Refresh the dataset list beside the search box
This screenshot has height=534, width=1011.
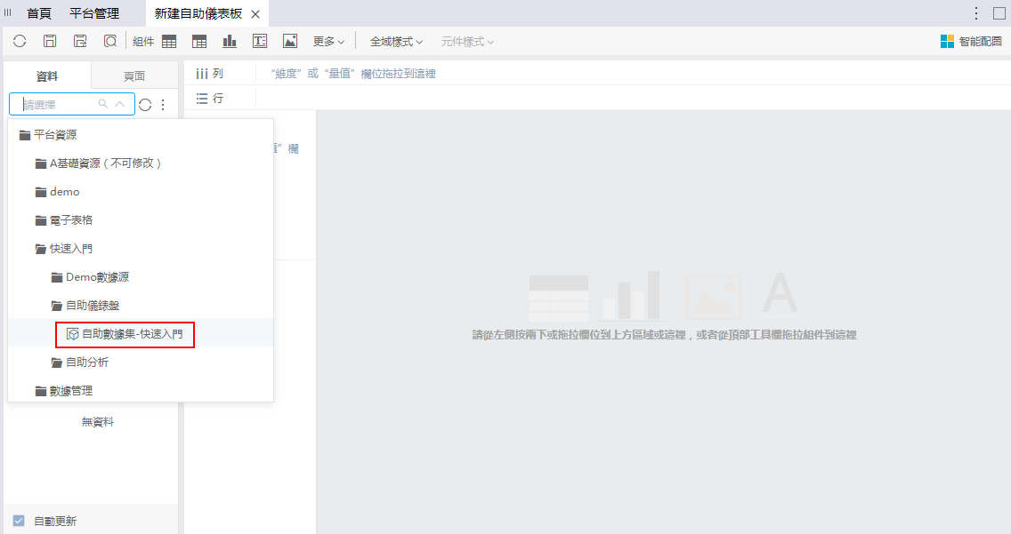pyautogui.click(x=145, y=105)
